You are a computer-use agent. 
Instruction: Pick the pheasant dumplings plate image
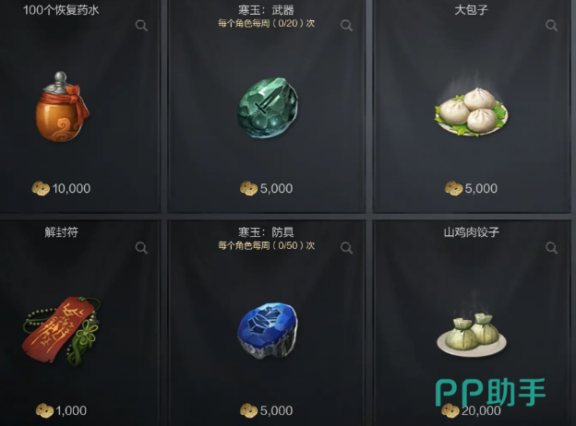coord(472,335)
